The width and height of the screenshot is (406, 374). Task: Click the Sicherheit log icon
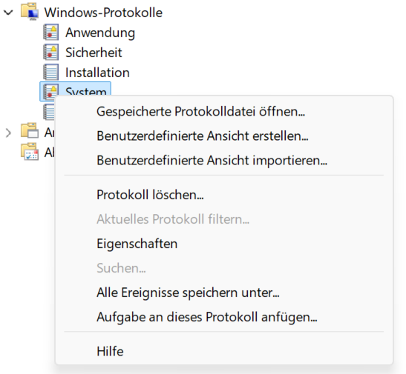tap(50, 52)
